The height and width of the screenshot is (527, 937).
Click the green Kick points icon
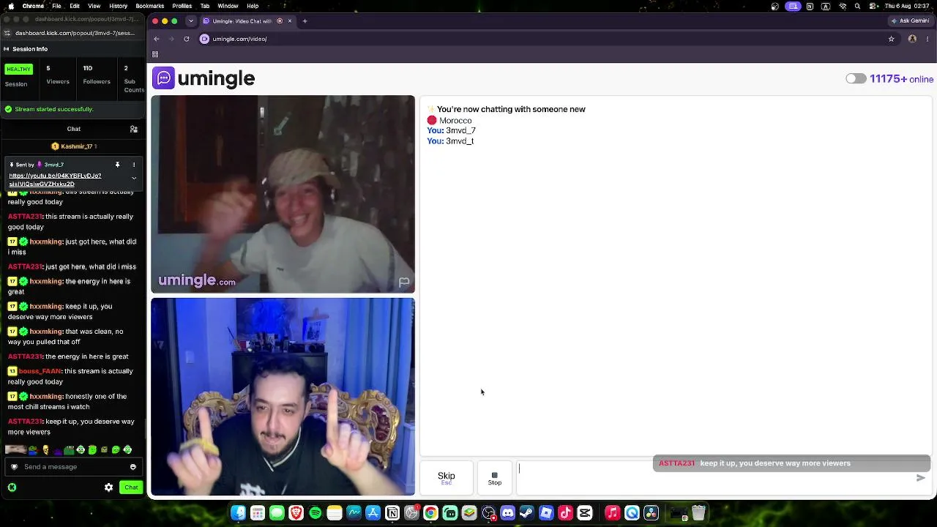(12, 487)
